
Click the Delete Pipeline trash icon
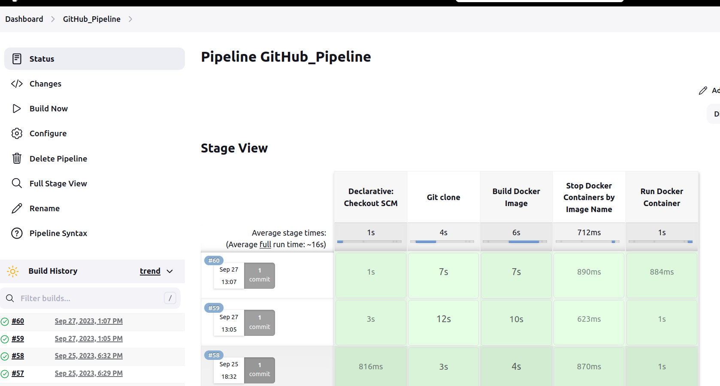17,158
